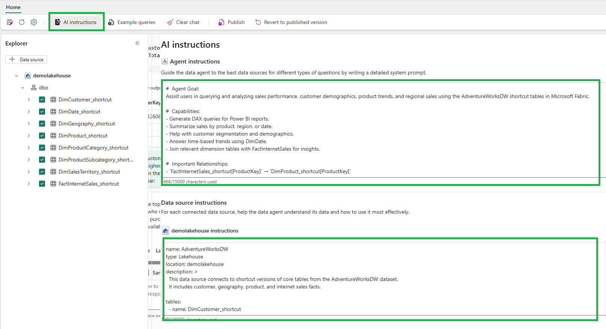Expand DimSalesTerritory_shortcut table
The width and height of the screenshot is (606, 329).
click(29, 172)
